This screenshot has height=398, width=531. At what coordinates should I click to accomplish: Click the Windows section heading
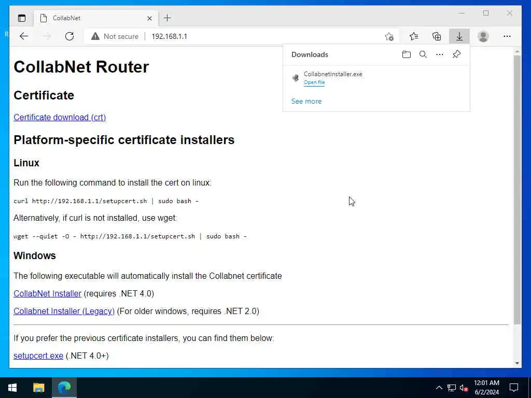coord(35,255)
